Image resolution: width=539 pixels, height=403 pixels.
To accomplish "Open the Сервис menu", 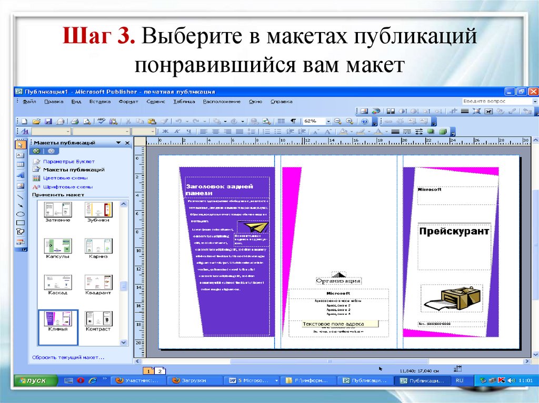I will pos(156,101).
